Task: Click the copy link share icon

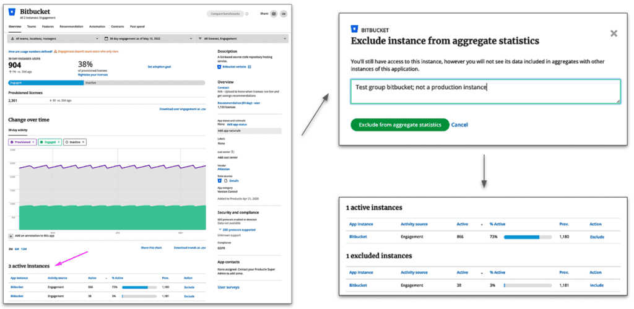Action: click(x=284, y=14)
